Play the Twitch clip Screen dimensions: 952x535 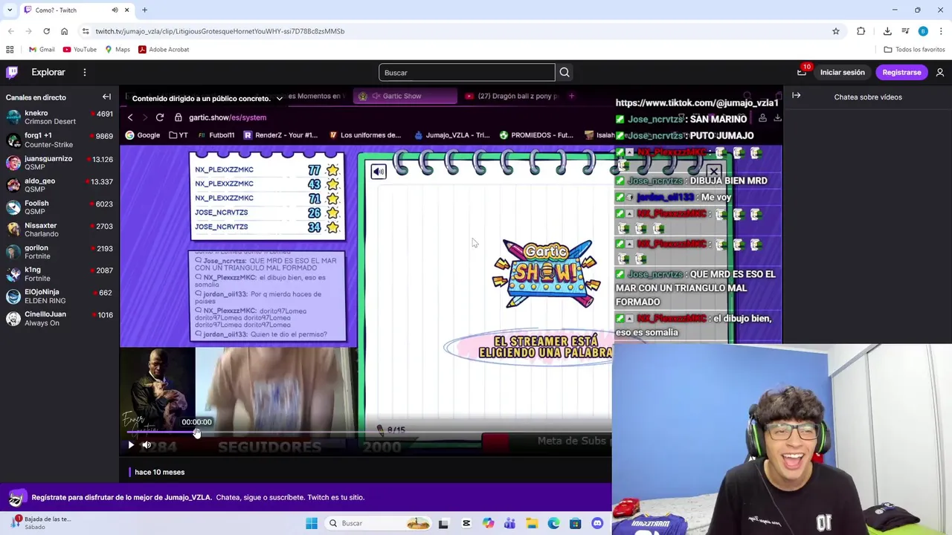(131, 445)
